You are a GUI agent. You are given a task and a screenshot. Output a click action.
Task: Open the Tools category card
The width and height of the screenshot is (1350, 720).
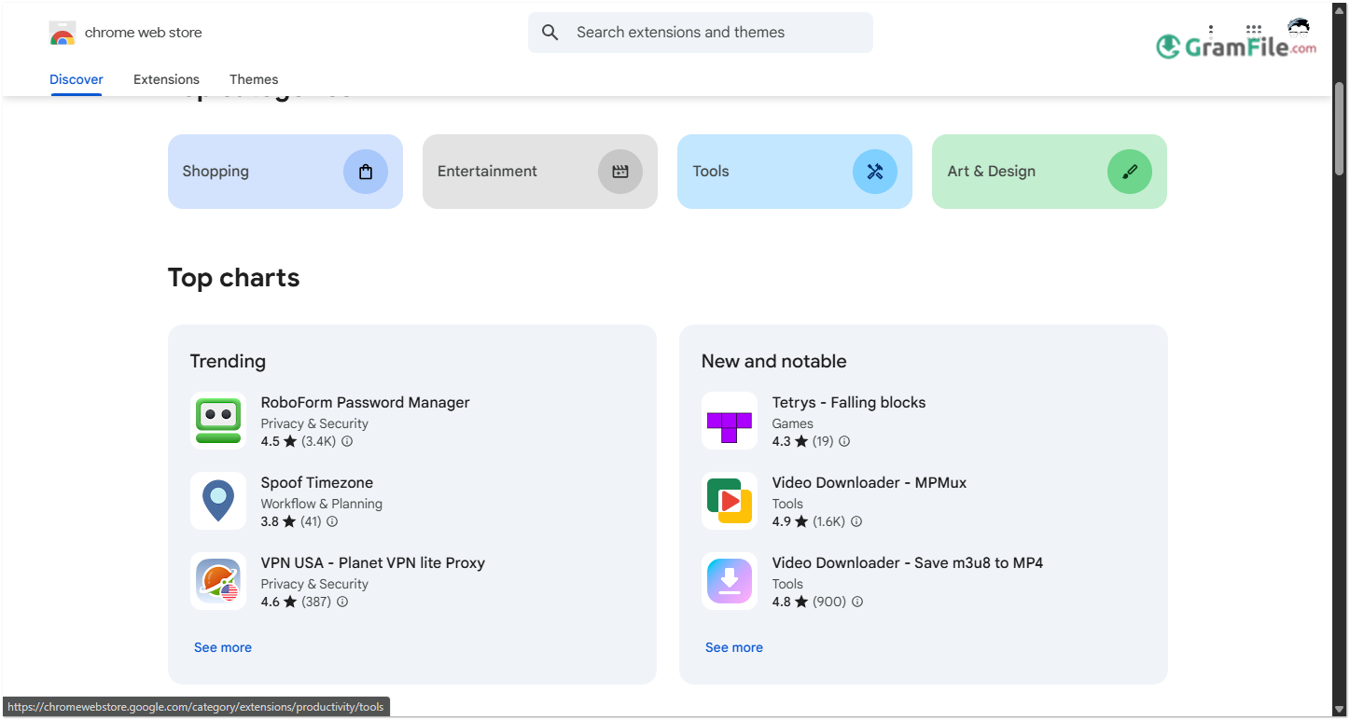pyautogui.click(x=795, y=172)
